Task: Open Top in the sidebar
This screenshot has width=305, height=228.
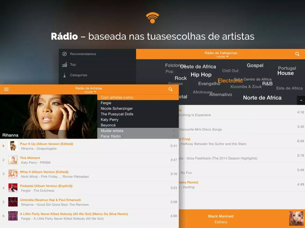Action: pos(97,64)
